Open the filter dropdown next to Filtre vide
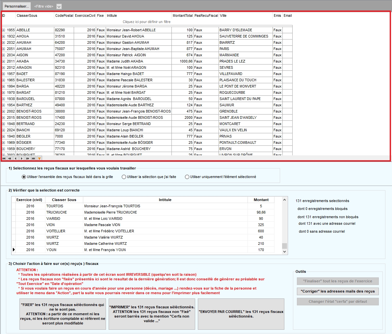This screenshot has height=334, width=392. pyautogui.click(x=59, y=7)
